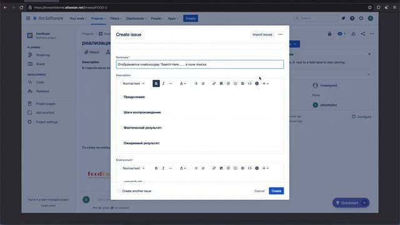The height and width of the screenshot is (225, 400).
Task: Insert mention in Environment editor
Action: point(228,168)
